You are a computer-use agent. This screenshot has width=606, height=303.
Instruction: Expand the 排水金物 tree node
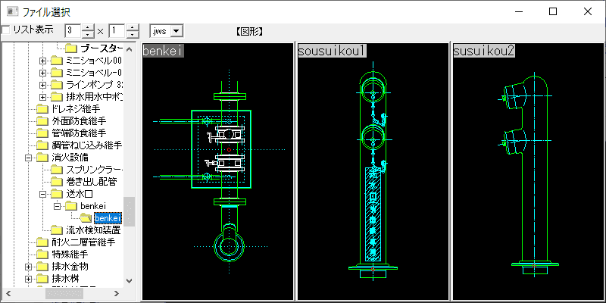[x=27, y=267]
